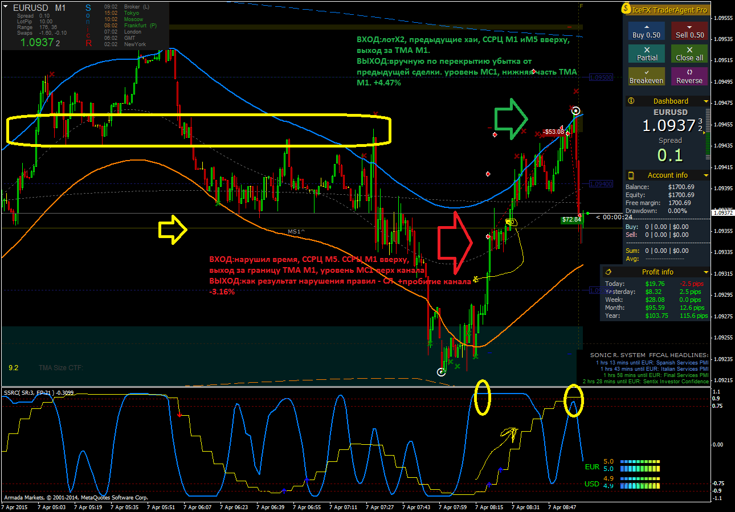This screenshot has width=735, height=512.
Task: Click the Spanish Services PMI headline
Action: [652, 362]
